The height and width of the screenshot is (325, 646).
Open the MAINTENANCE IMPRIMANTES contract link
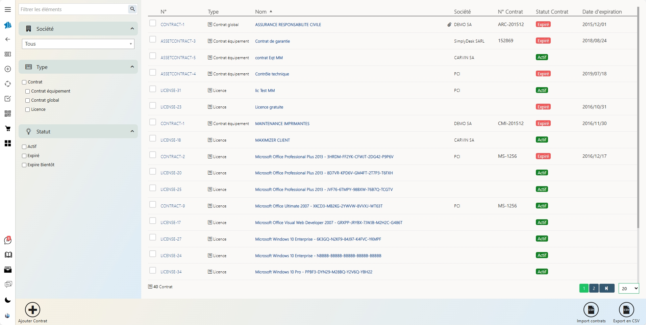tap(282, 124)
